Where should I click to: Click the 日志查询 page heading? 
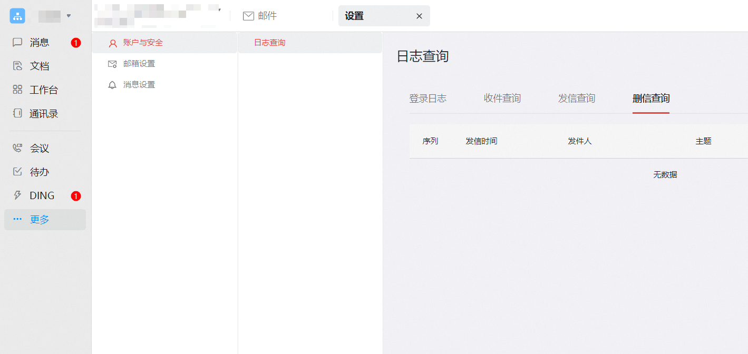click(x=423, y=56)
